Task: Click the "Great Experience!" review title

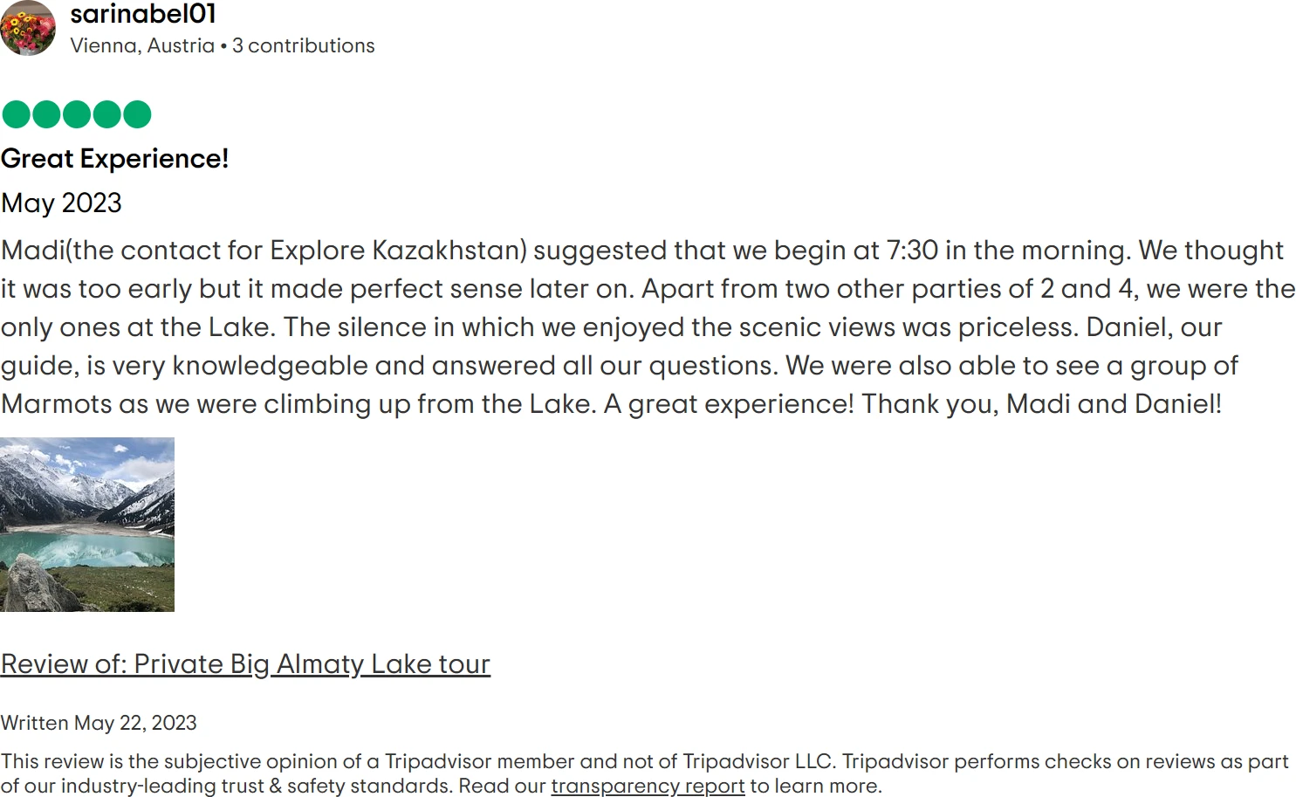Action: click(114, 159)
